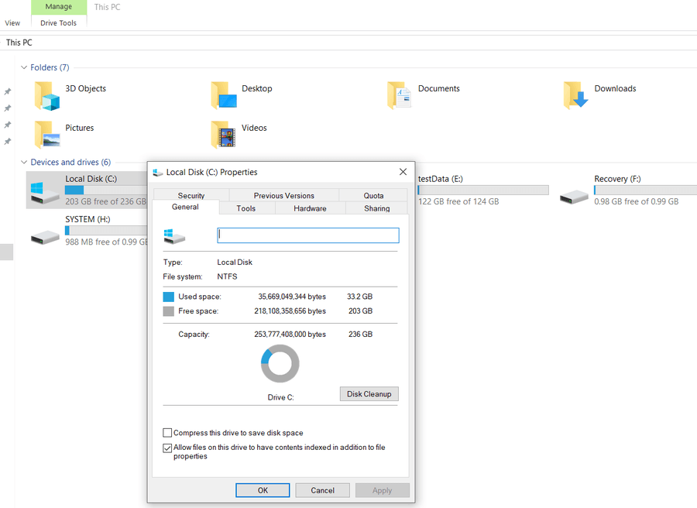Select the Local Disk (C:) drive icon
Image resolution: width=697 pixels, height=508 pixels.
(x=44, y=193)
